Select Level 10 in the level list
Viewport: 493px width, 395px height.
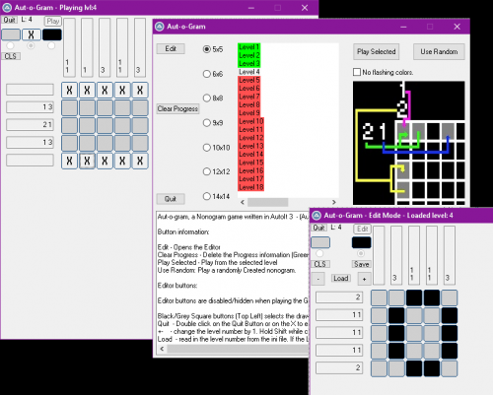(251, 121)
